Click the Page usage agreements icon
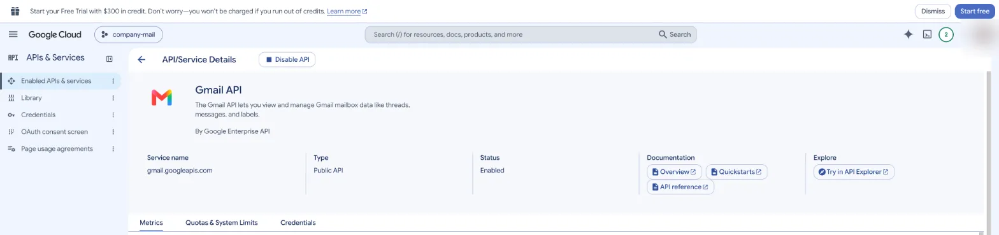Screen dimensions: 999x235 pyautogui.click(x=11, y=148)
